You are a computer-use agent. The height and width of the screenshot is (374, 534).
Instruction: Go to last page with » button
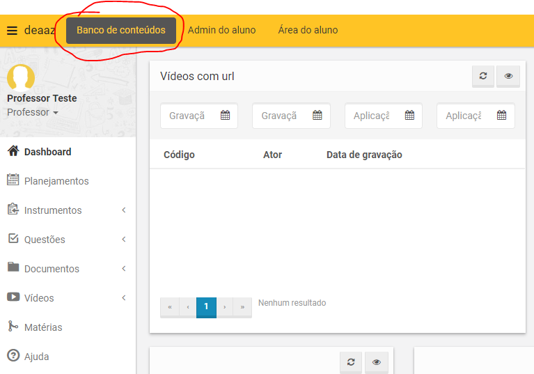pos(242,307)
